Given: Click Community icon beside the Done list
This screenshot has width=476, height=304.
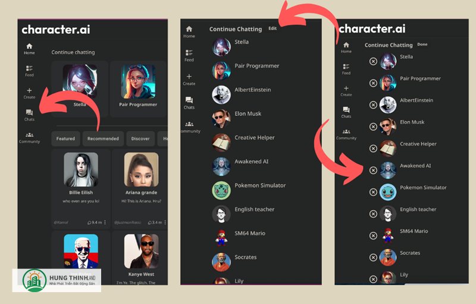Looking at the screenshot, I should [x=346, y=131].
